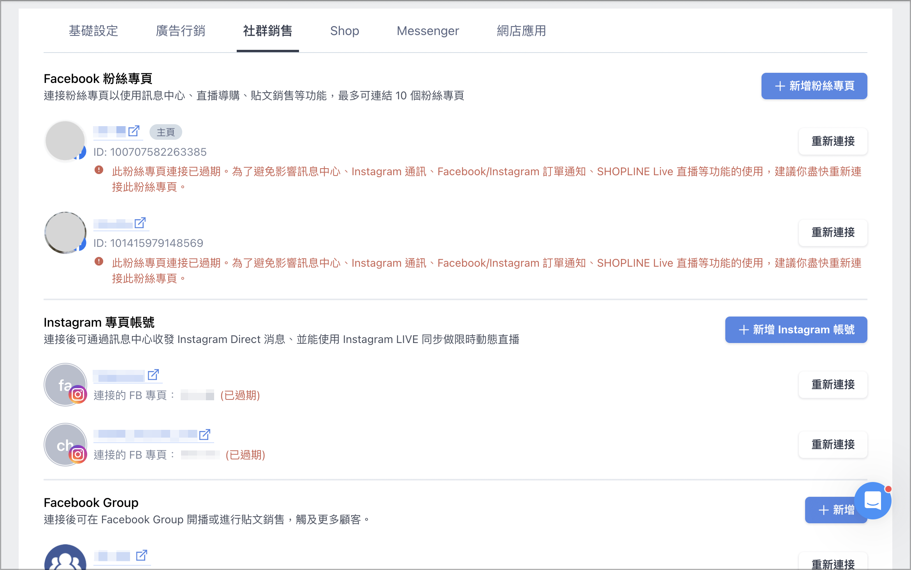This screenshot has width=911, height=570.
Task: Open external link icon for page ID 101415979148569
Action: pyautogui.click(x=140, y=223)
